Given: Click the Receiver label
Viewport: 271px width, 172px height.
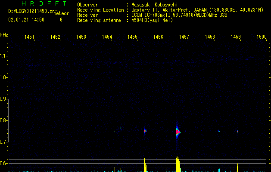Looking at the screenshot, I should 87,15.
